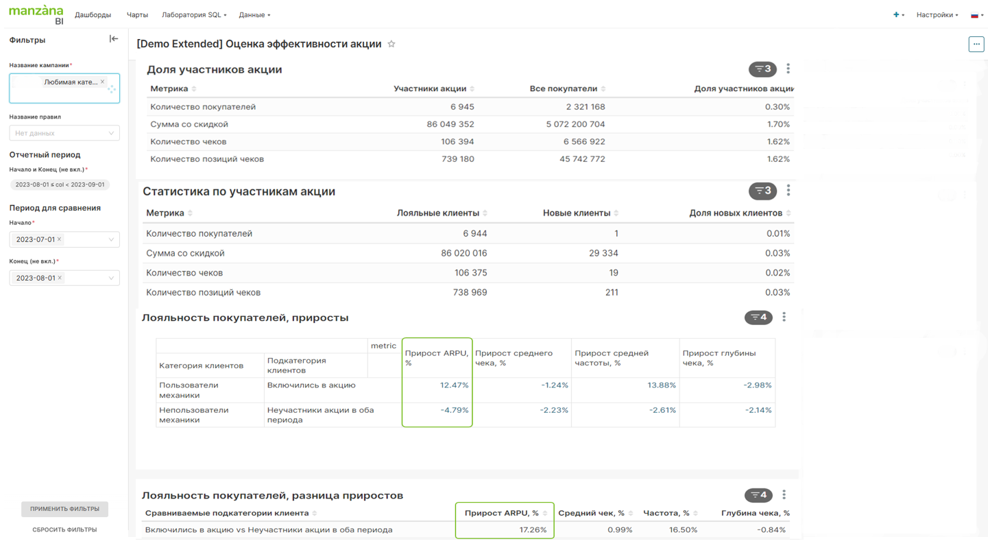Click Сбросить фильтры to reset
988x550 pixels.
[x=64, y=529]
